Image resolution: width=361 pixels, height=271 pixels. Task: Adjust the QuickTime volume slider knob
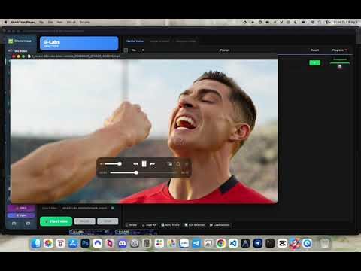(x=120, y=164)
